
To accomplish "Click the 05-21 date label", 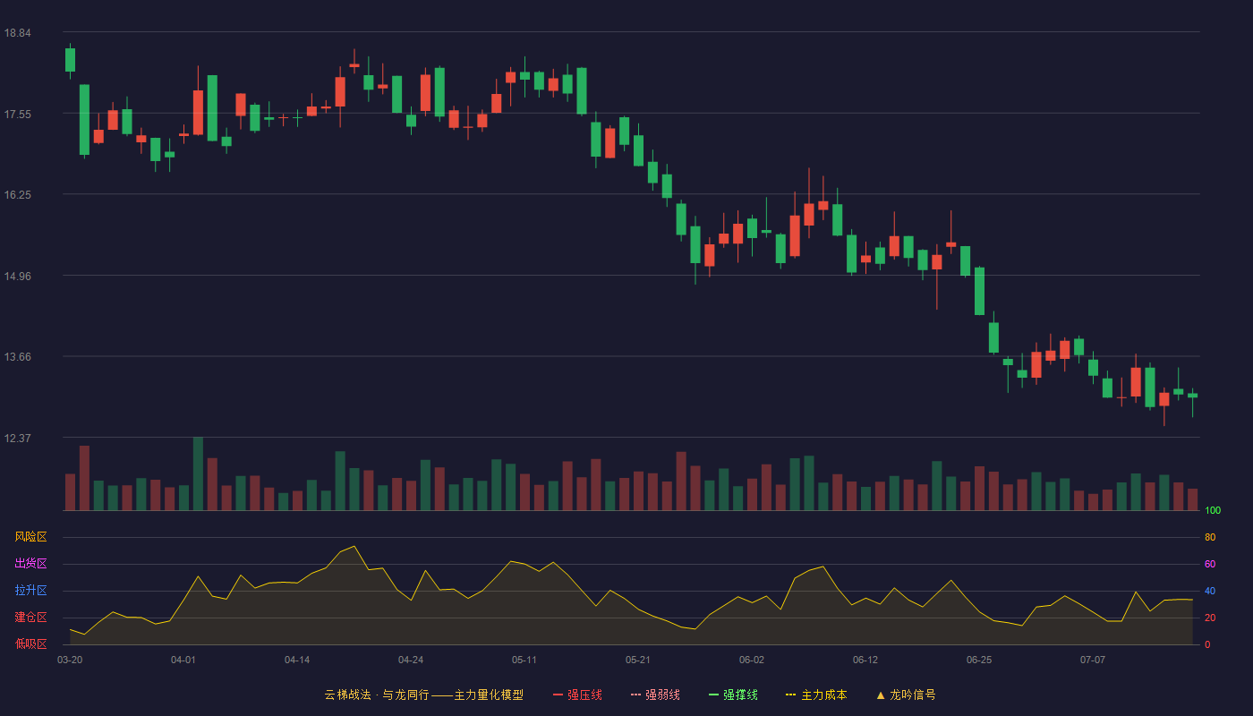I will pyautogui.click(x=638, y=660).
